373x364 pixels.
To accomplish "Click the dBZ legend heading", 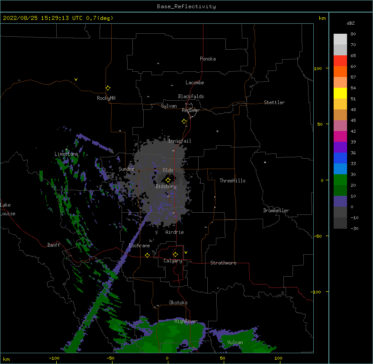I will pyautogui.click(x=350, y=23).
